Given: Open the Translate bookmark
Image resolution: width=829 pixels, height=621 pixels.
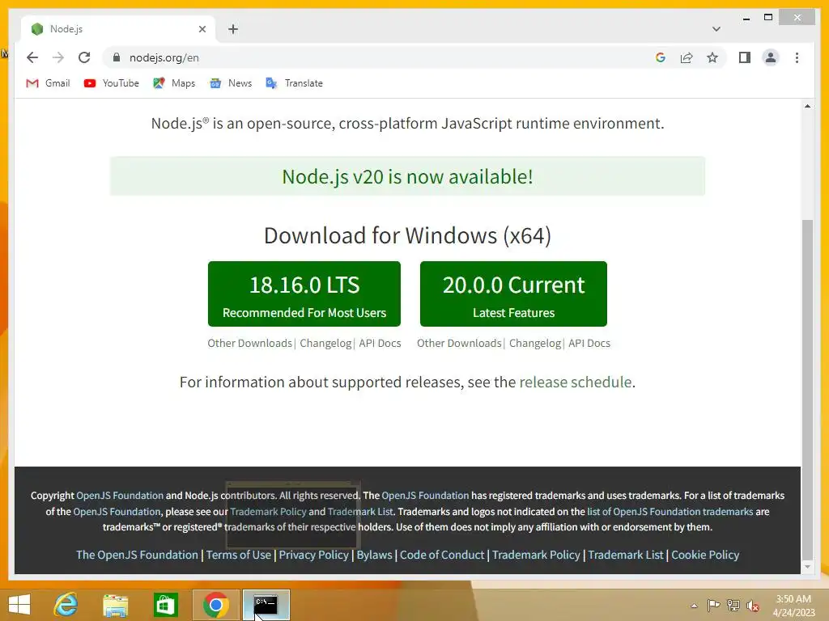Looking at the screenshot, I should coord(294,83).
